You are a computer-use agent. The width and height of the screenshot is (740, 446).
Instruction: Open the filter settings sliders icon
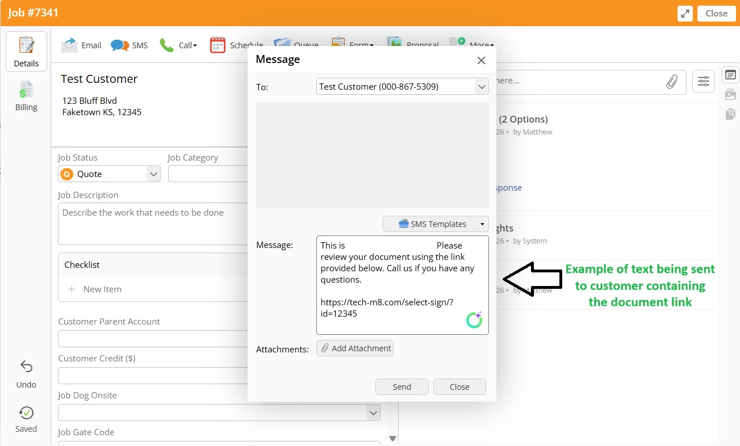click(x=703, y=81)
